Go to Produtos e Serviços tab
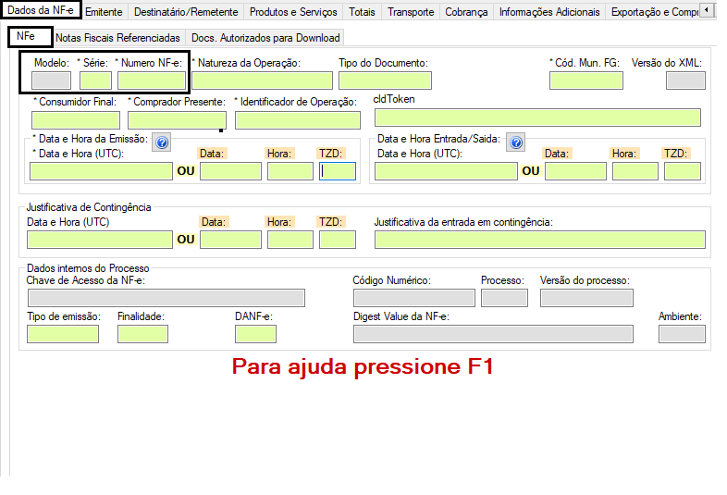The image size is (727, 495). 293,12
